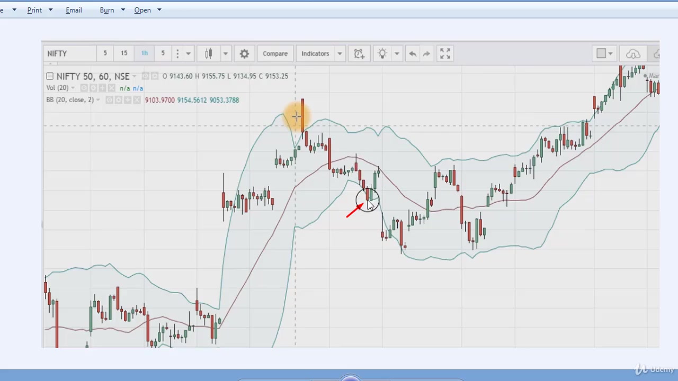The height and width of the screenshot is (381, 678).
Task: Collapse the legend with the minus box before NIFTY 50
Action: [x=49, y=76]
